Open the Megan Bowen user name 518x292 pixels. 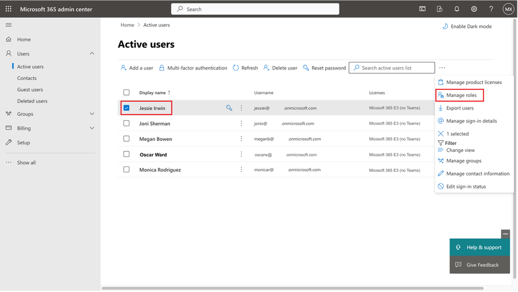pyautogui.click(x=156, y=139)
